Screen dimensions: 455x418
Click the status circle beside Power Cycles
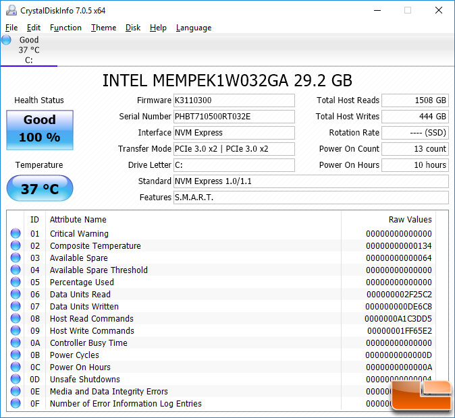(16, 355)
